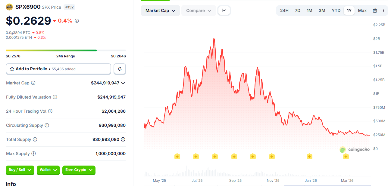Open the Compare dropdown

click(x=199, y=10)
